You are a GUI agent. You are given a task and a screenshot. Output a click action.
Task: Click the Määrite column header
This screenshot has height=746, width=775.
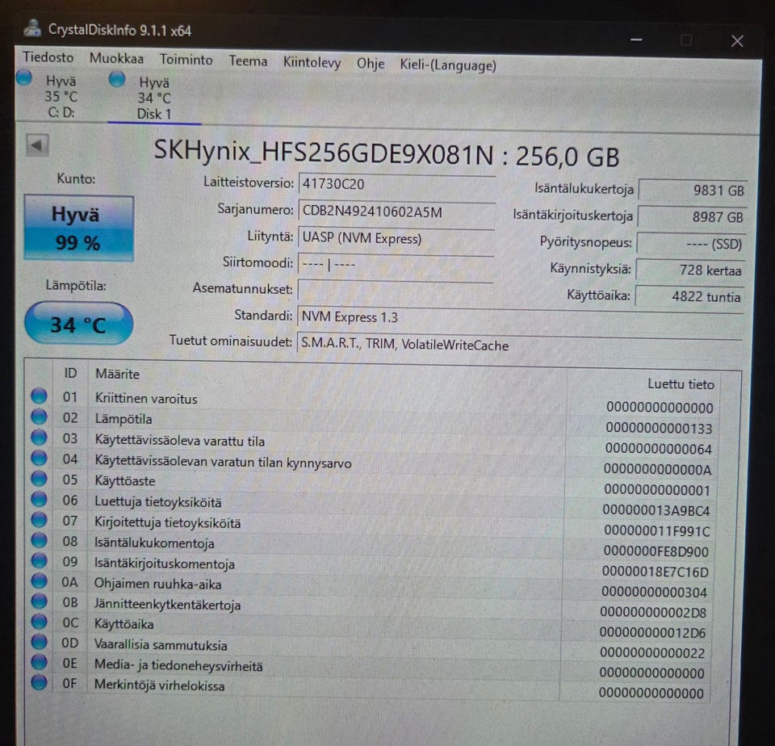(x=117, y=374)
